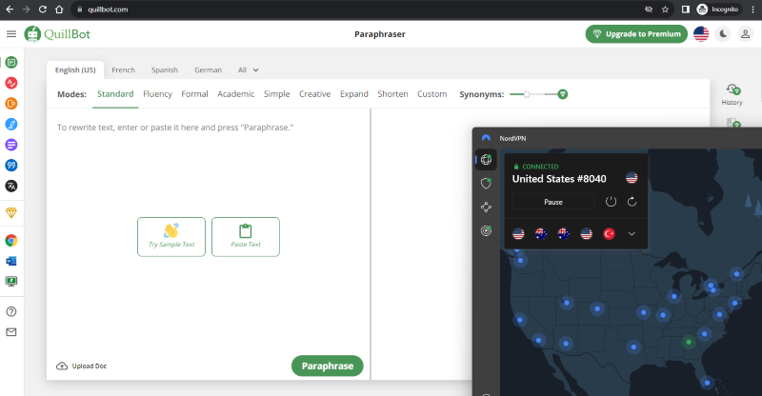762x396 pixels.
Task: Open the blue Co-Writer pen sidebar icon
Action: 11,125
